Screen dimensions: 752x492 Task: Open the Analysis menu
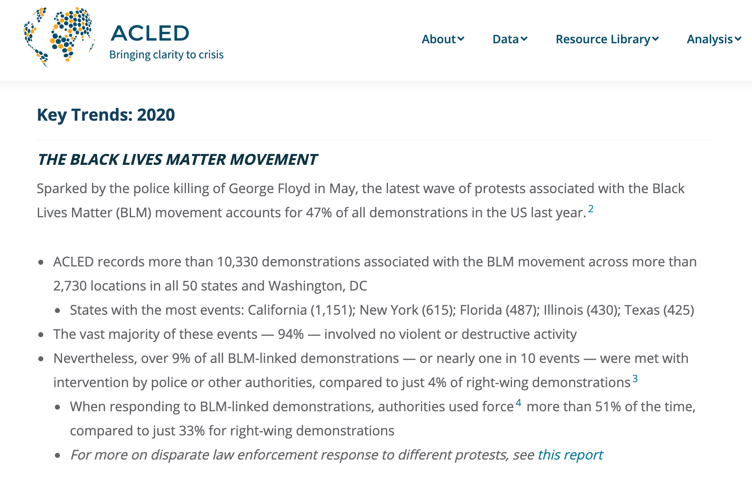pos(710,39)
